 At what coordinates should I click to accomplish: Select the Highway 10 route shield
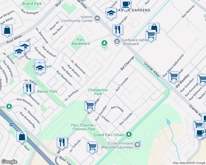12,124
